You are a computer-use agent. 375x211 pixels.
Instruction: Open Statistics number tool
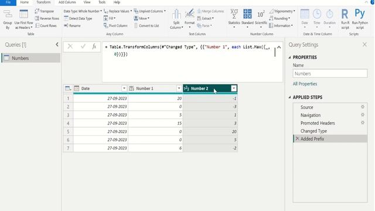coord(234,19)
